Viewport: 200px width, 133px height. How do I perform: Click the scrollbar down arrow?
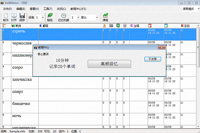[x=198, y=127]
